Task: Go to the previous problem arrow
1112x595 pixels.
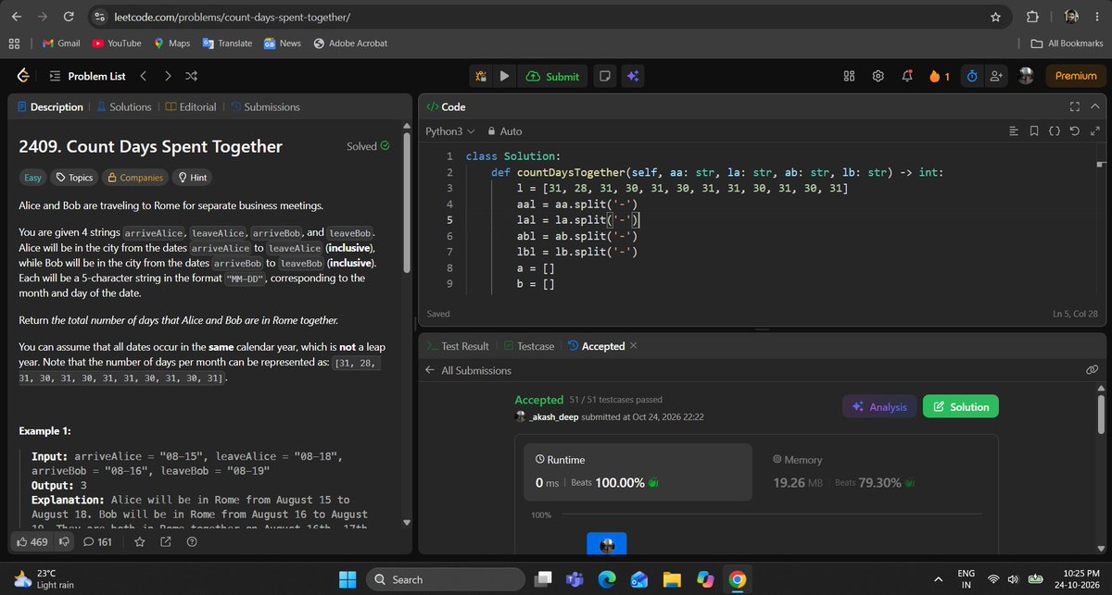Action: tap(143, 76)
